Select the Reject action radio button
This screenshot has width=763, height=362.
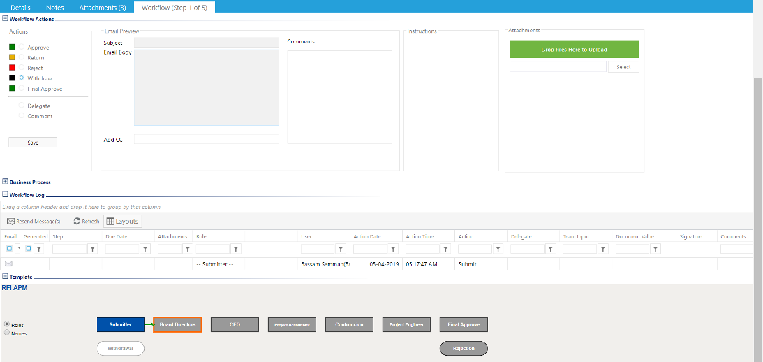22,68
